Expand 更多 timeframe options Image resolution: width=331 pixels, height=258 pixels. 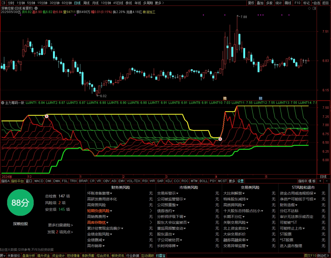coord(159,3)
